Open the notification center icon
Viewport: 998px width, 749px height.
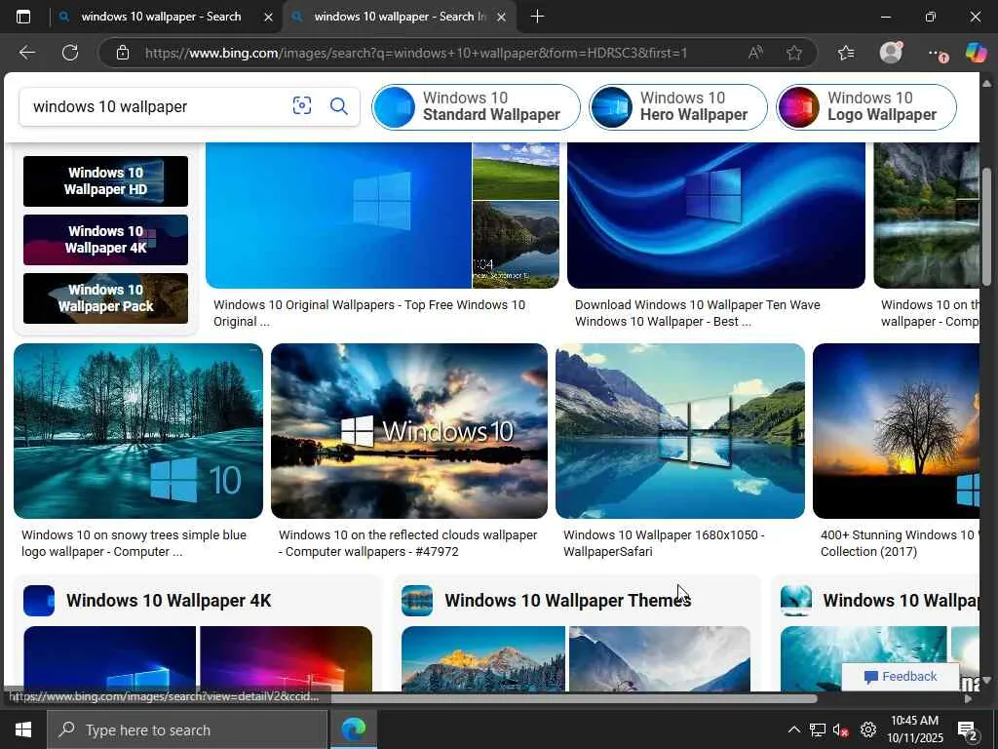point(968,730)
